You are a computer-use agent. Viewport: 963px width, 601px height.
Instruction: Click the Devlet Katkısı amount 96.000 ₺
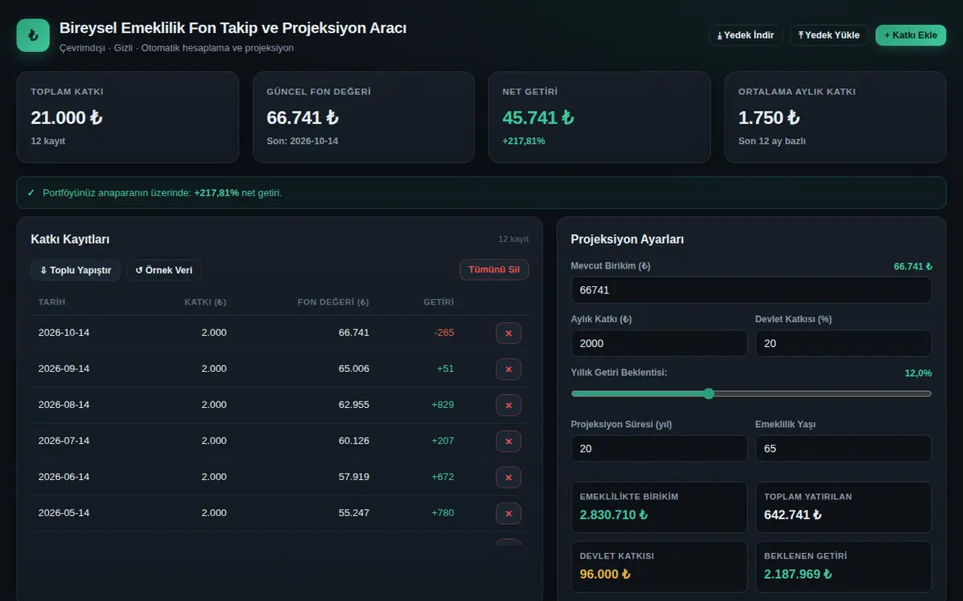605,574
